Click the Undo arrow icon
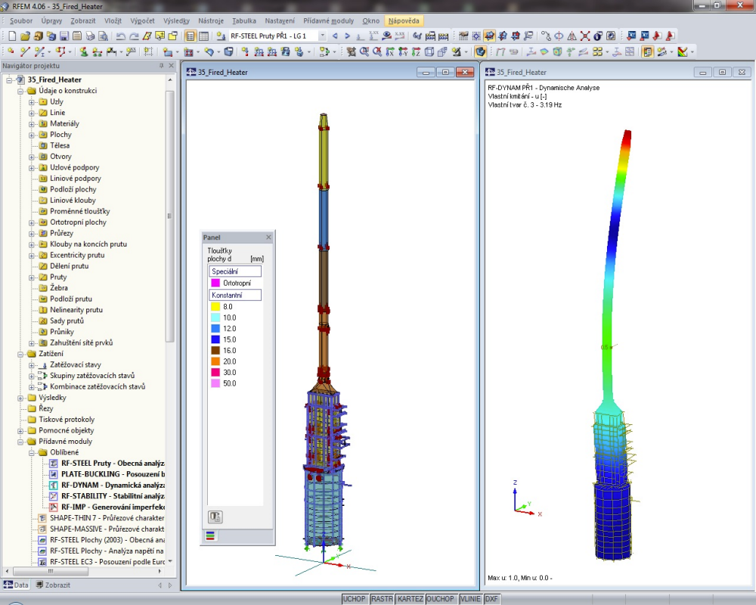This screenshot has height=605, width=756. pos(121,36)
